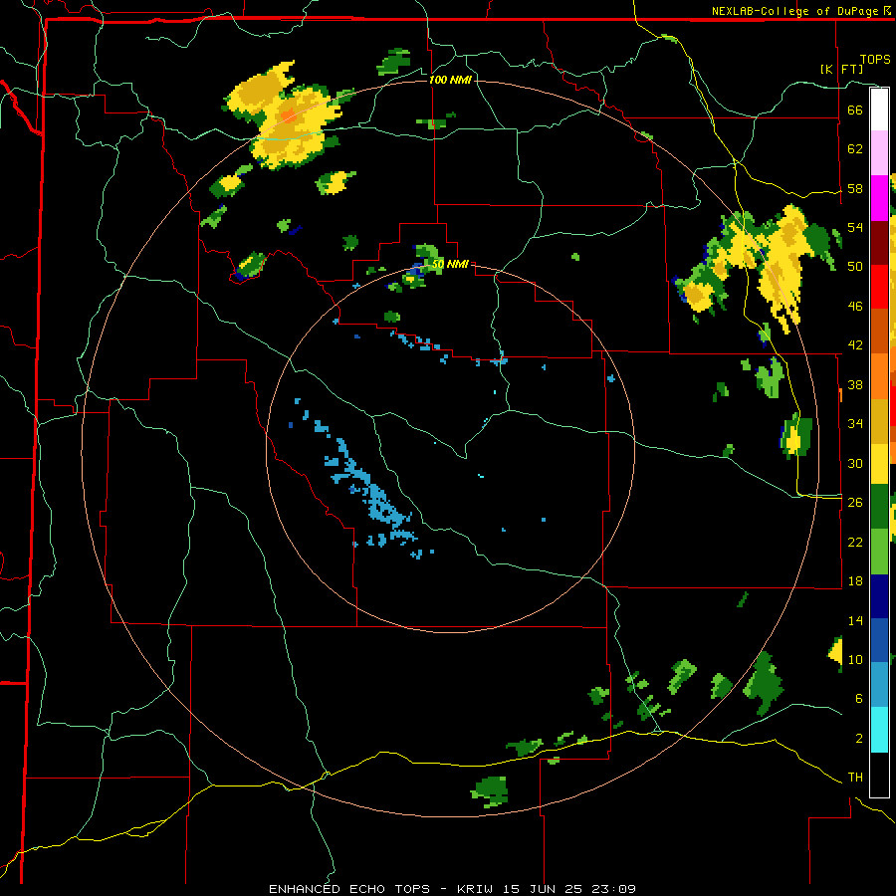Screen dimensions: 896x896
Task: Select the dark orange legend swatch
Action: (x=879, y=331)
